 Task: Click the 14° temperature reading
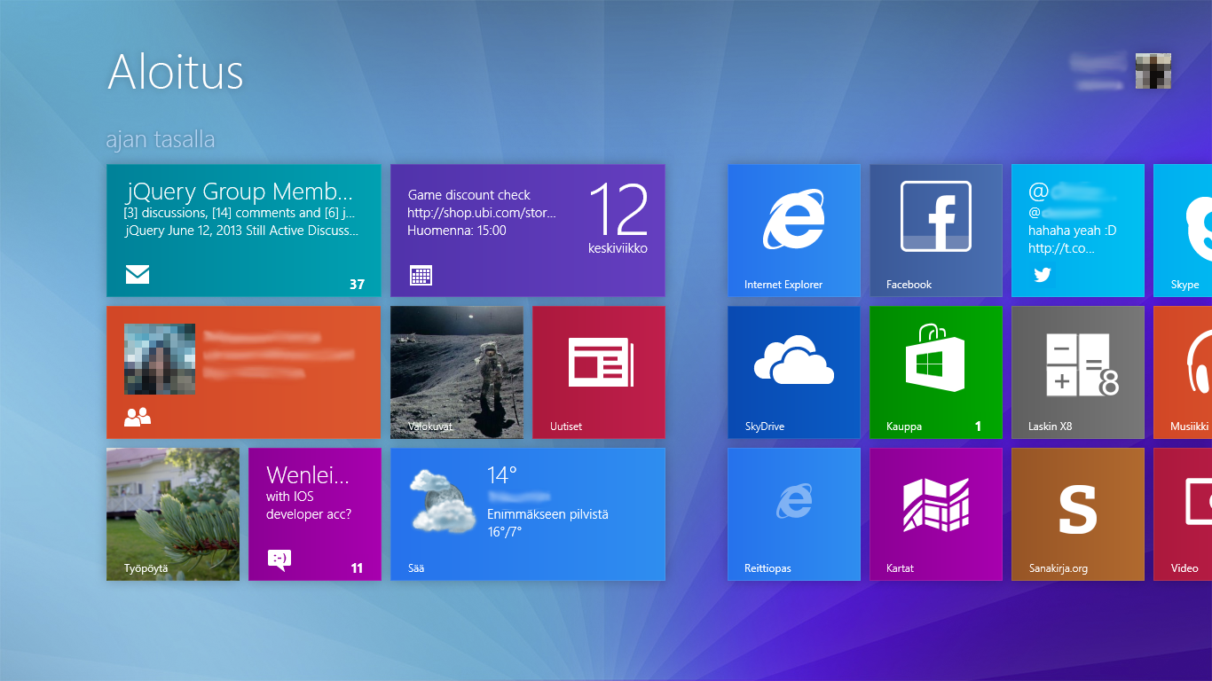[502, 474]
